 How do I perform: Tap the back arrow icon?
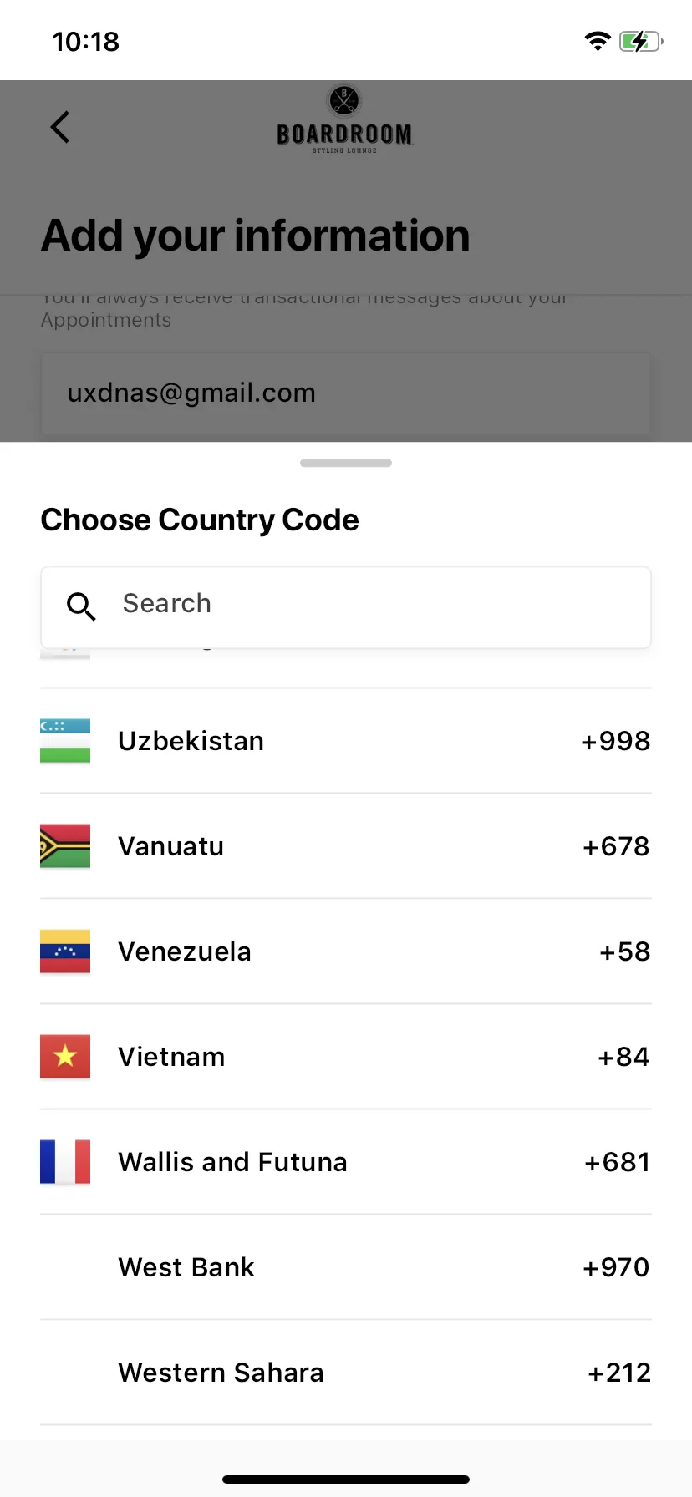point(60,127)
